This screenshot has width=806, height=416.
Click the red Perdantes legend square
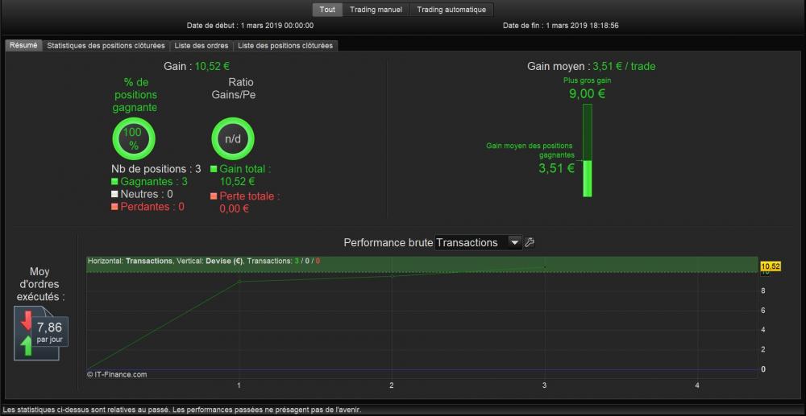tap(114, 206)
